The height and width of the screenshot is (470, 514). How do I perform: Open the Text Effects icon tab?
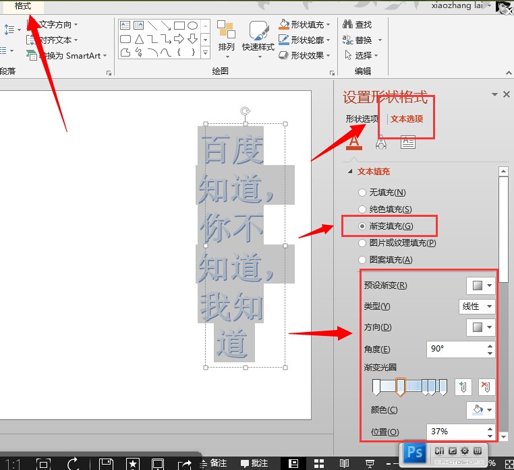point(381,141)
